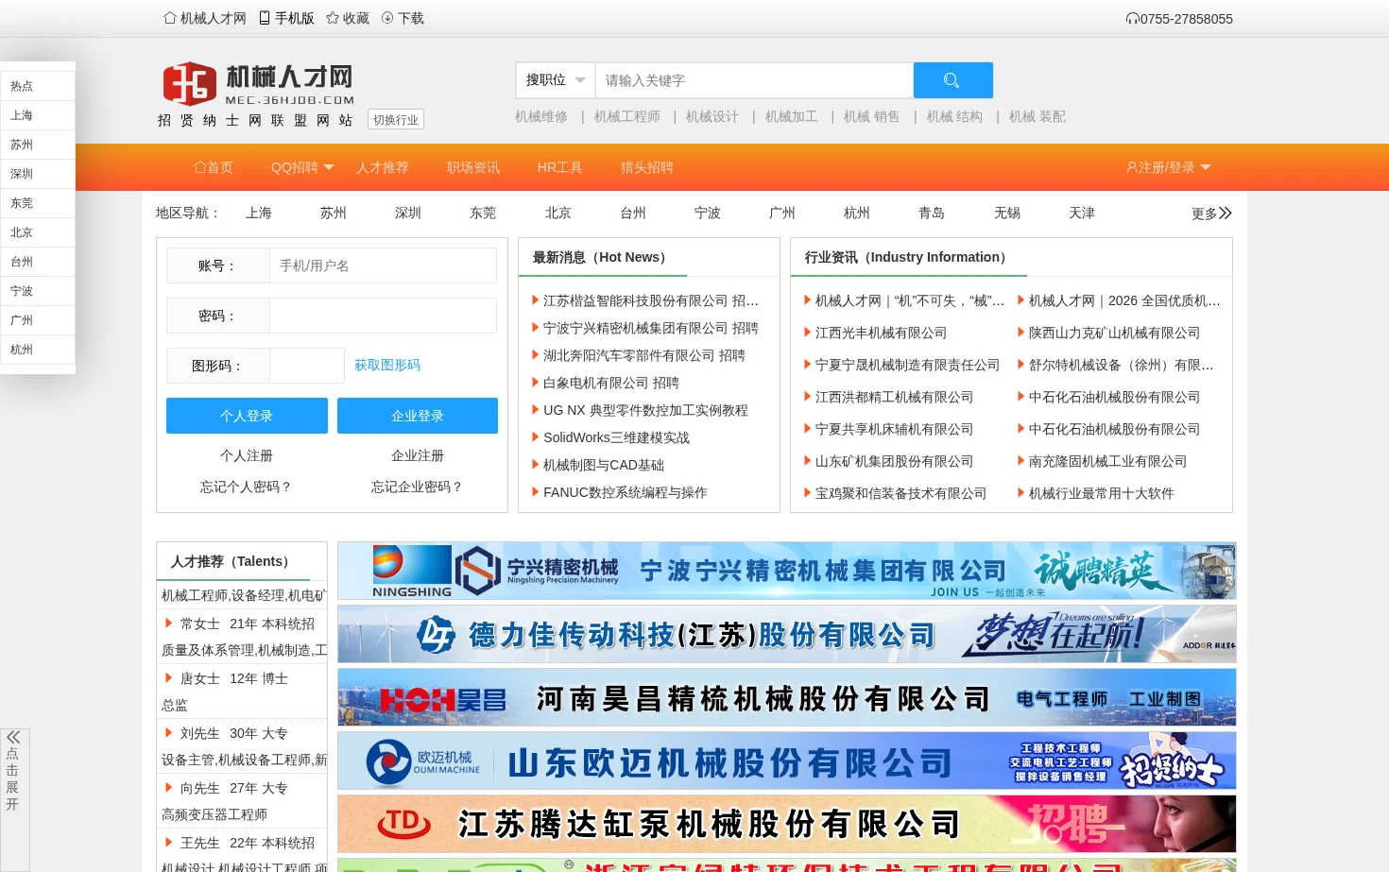
Task: Open talent entry 常女士 21年 本科统招
Action: coord(248,624)
